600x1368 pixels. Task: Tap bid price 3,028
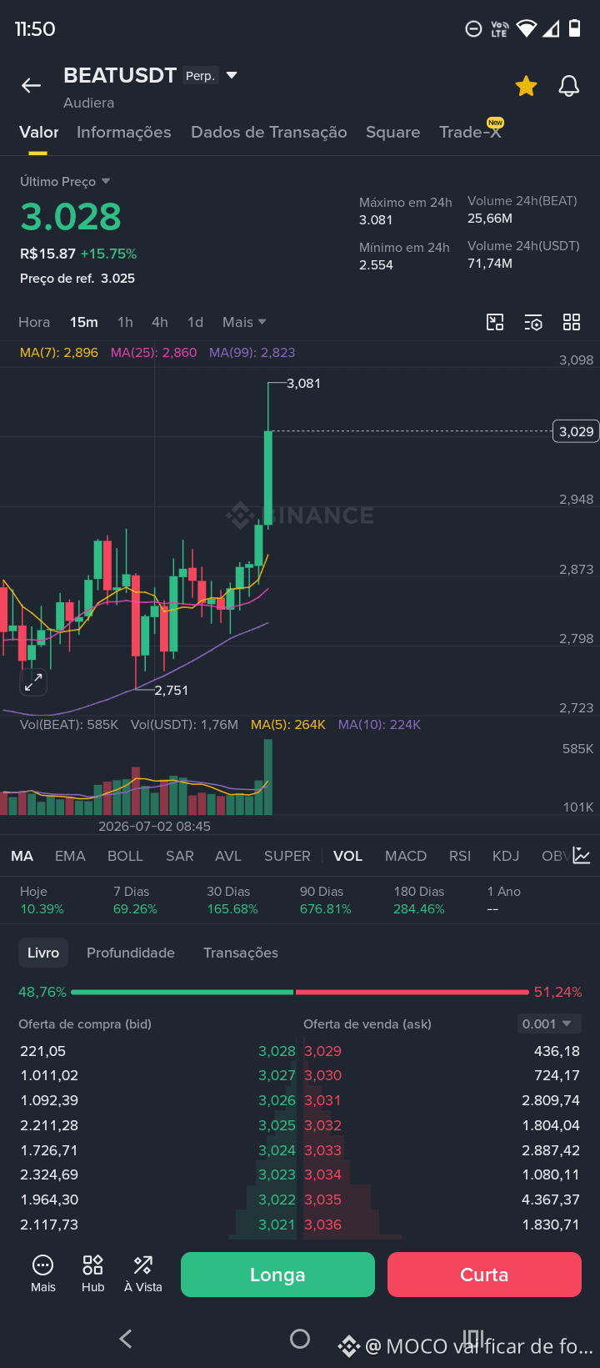point(277,1051)
